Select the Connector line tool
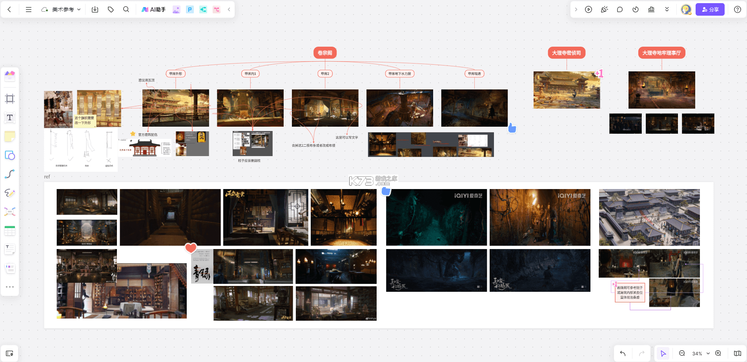 [x=10, y=174]
